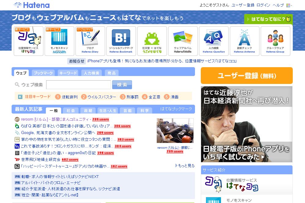305x203 pixels.
Task: Switch to the 政経 articles tab
Action: (x=88, y=111)
